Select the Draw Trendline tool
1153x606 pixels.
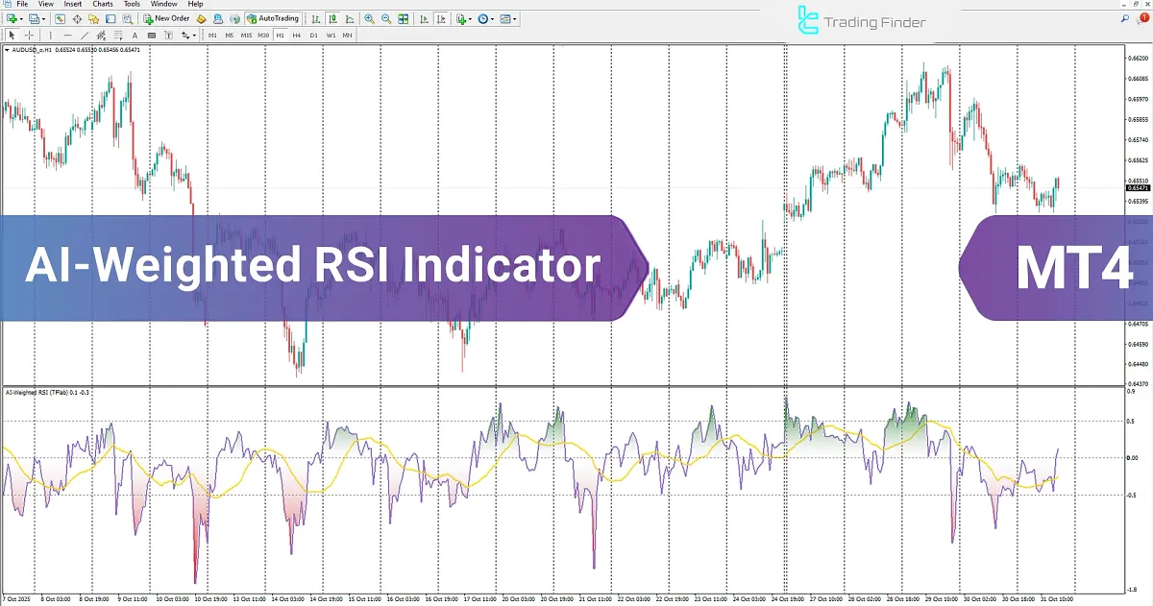pyautogui.click(x=84, y=35)
